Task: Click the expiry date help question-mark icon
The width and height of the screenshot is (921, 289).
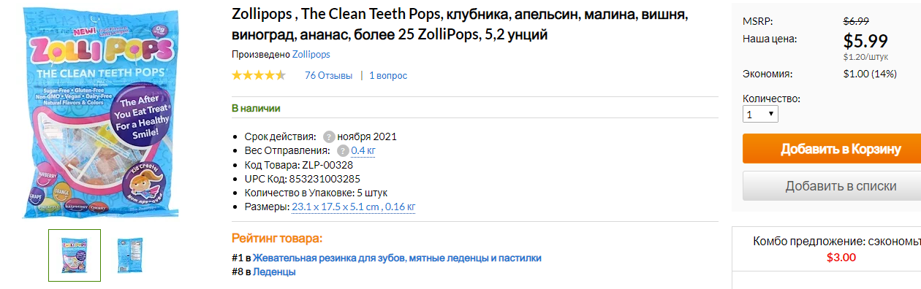Action: [x=329, y=136]
